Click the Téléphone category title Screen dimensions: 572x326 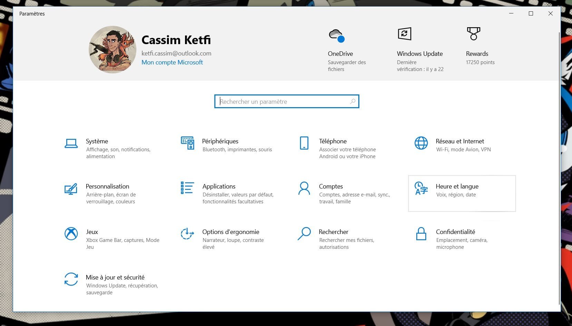[333, 141]
